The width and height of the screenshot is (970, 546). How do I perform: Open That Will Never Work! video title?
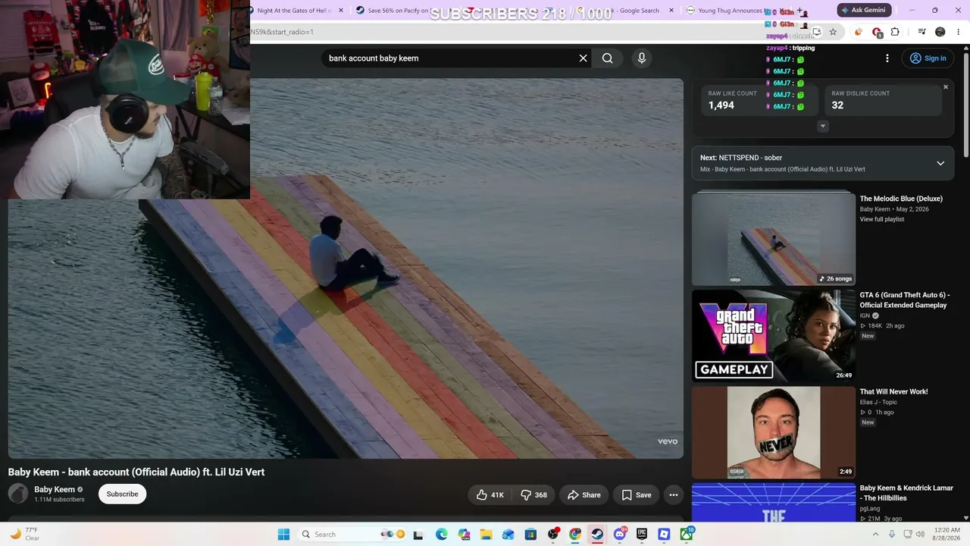pyautogui.click(x=894, y=392)
